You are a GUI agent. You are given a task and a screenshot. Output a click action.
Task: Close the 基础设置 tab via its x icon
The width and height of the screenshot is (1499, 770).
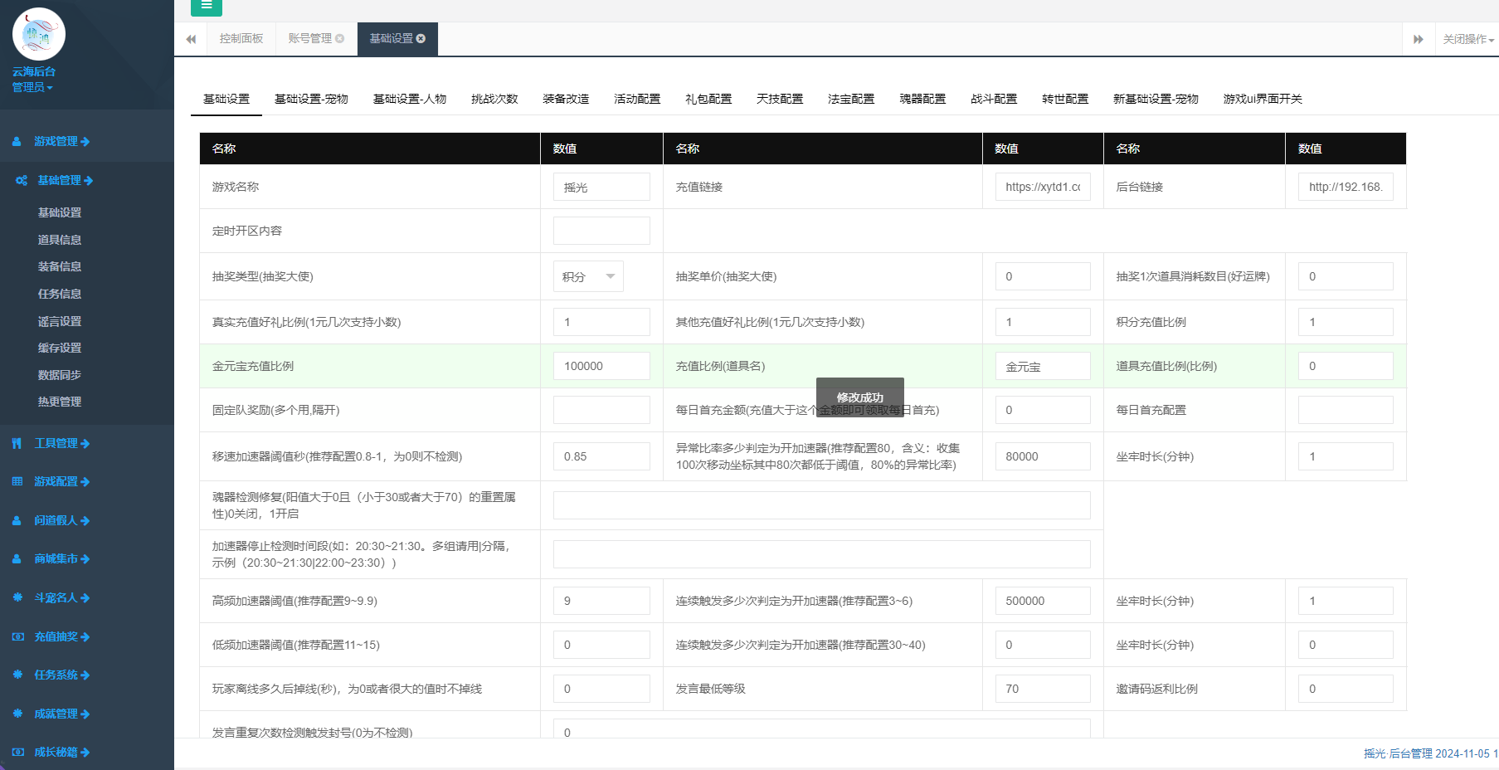(x=421, y=39)
